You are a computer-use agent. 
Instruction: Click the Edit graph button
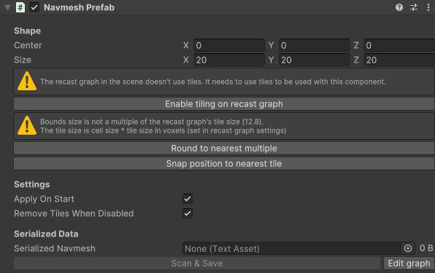[409, 263]
